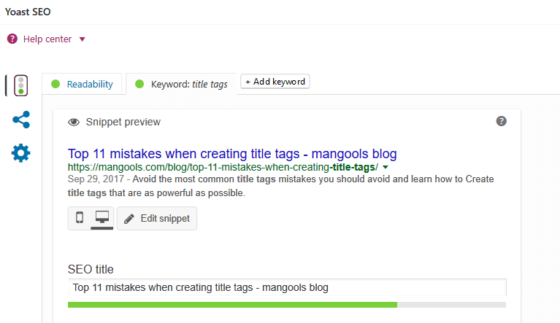The image size is (560, 323).
Task: Open the Readability tab
Action: point(90,84)
